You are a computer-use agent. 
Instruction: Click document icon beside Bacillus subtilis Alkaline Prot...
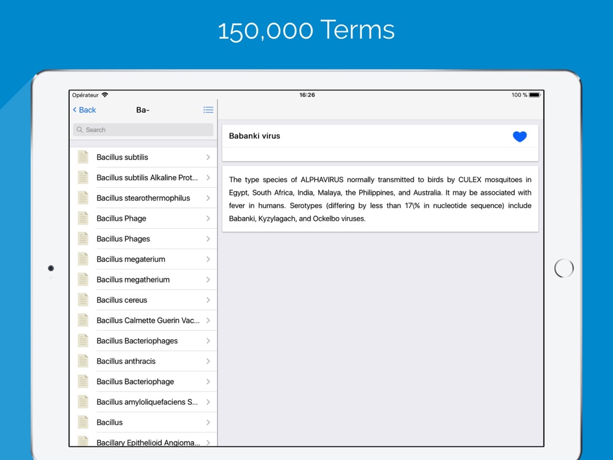pos(83,177)
